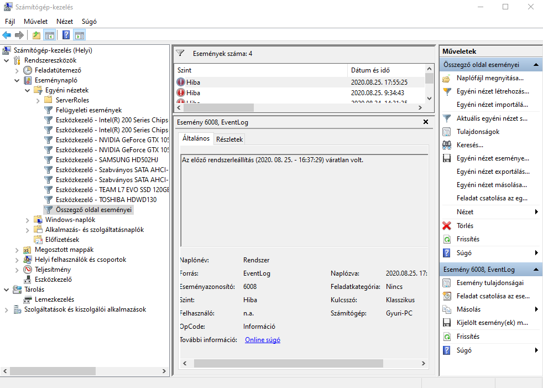Click the Back arrow toolbar icon
The image size is (543, 388).
tap(7, 35)
